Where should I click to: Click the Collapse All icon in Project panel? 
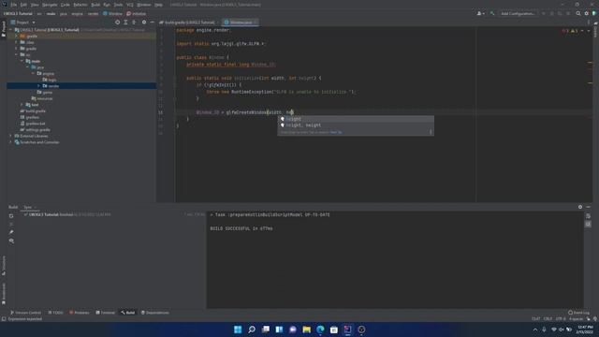coord(134,22)
